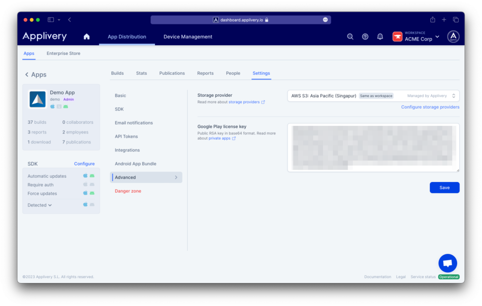The image size is (482, 306).
Task: Click the address bar more options icon
Action: (325, 20)
